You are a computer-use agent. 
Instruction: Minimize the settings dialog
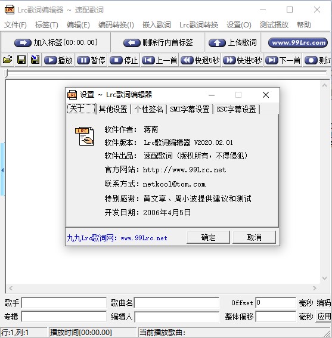[212, 95]
